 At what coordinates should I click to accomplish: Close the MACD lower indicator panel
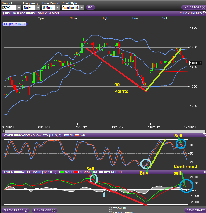coord(204,172)
